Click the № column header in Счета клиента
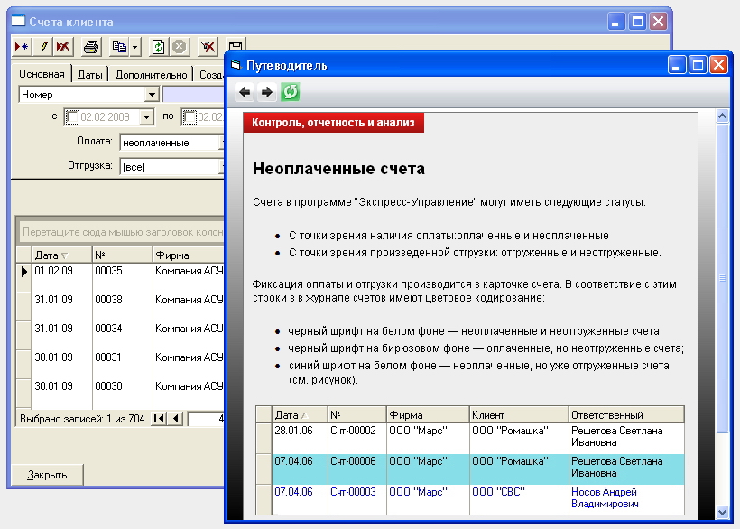This screenshot has height=529, width=740. [x=122, y=255]
